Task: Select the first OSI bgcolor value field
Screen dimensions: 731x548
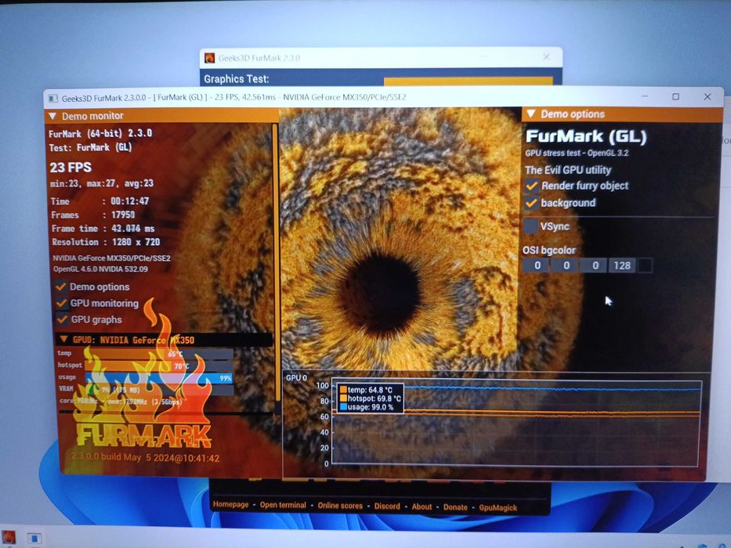Action: click(x=536, y=265)
